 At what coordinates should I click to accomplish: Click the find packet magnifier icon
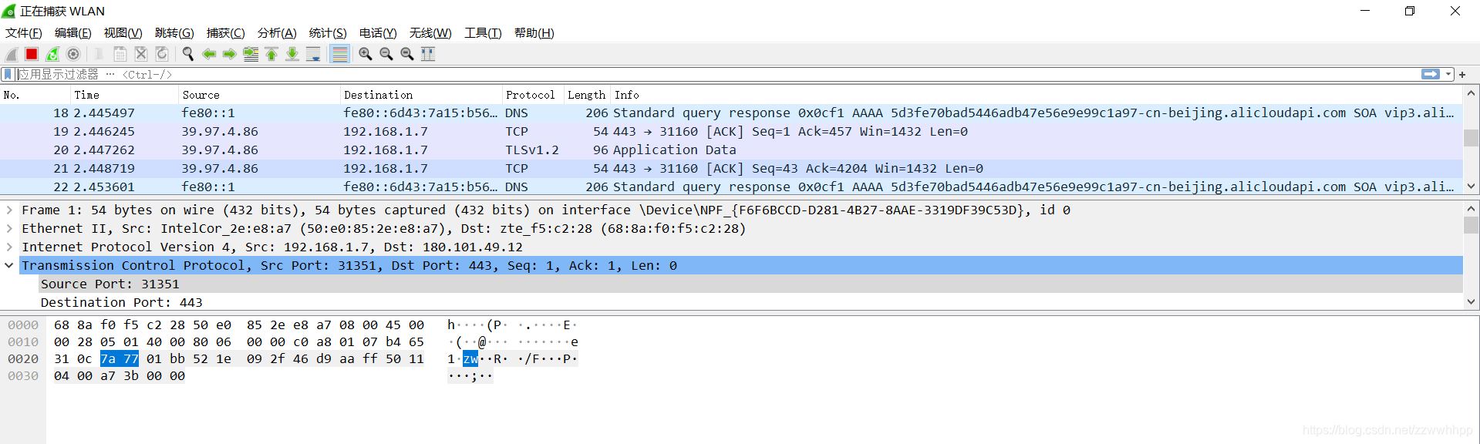pos(187,54)
